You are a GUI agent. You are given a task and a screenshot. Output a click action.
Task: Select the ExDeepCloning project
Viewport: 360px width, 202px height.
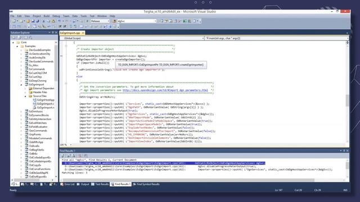tap(38, 81)
